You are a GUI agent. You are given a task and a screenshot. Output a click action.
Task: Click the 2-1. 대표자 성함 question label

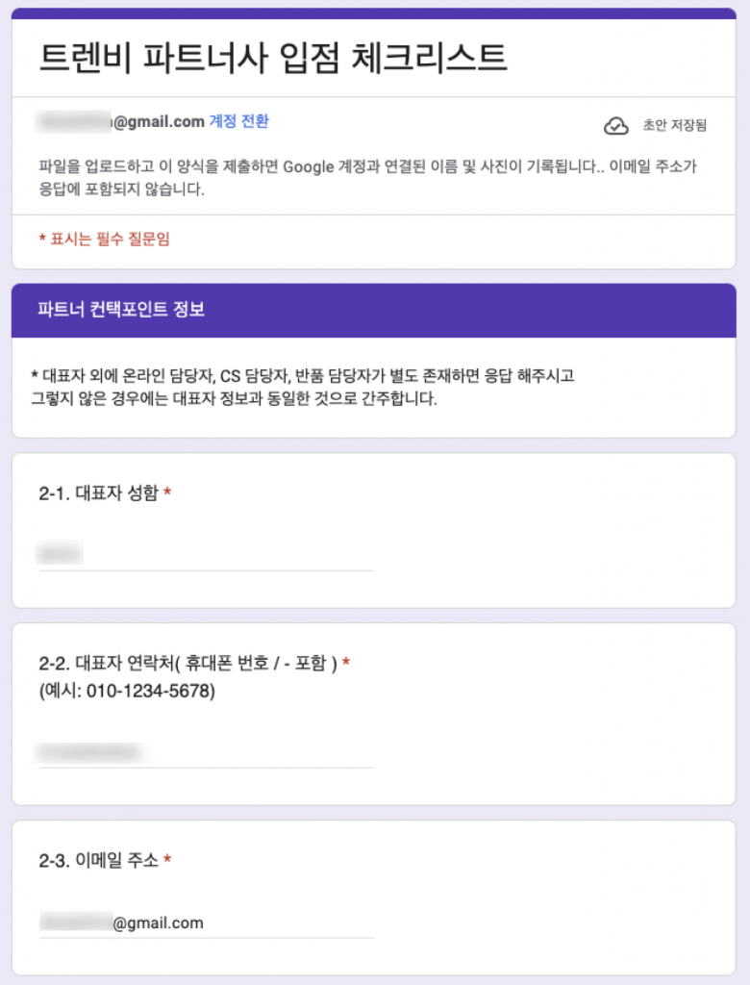point(98,492)
